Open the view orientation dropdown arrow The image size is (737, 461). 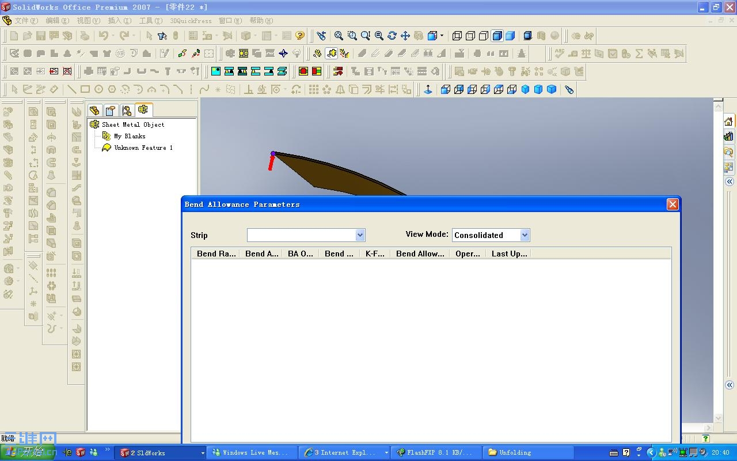442,36
